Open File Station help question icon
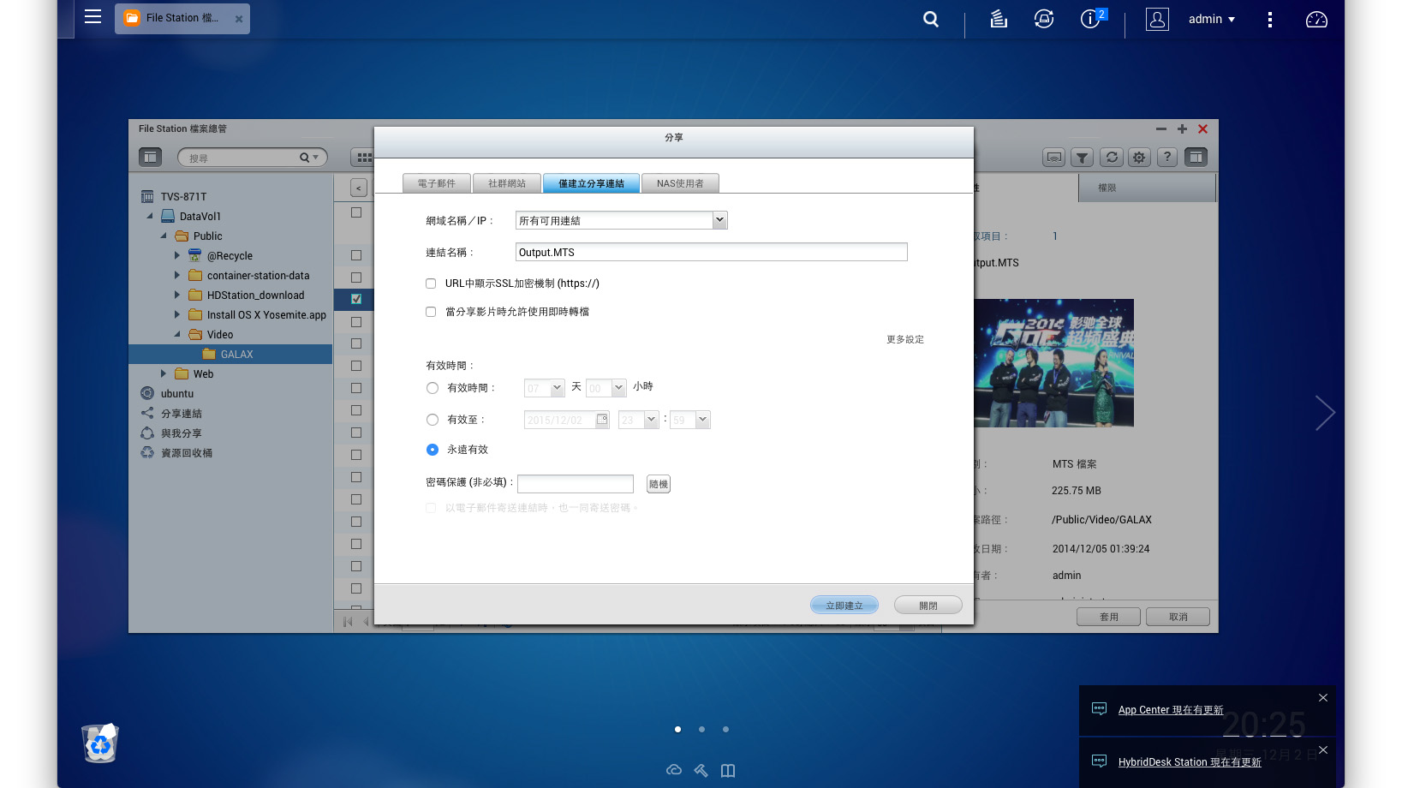The image size is (1402, 788). point(1166,157)
